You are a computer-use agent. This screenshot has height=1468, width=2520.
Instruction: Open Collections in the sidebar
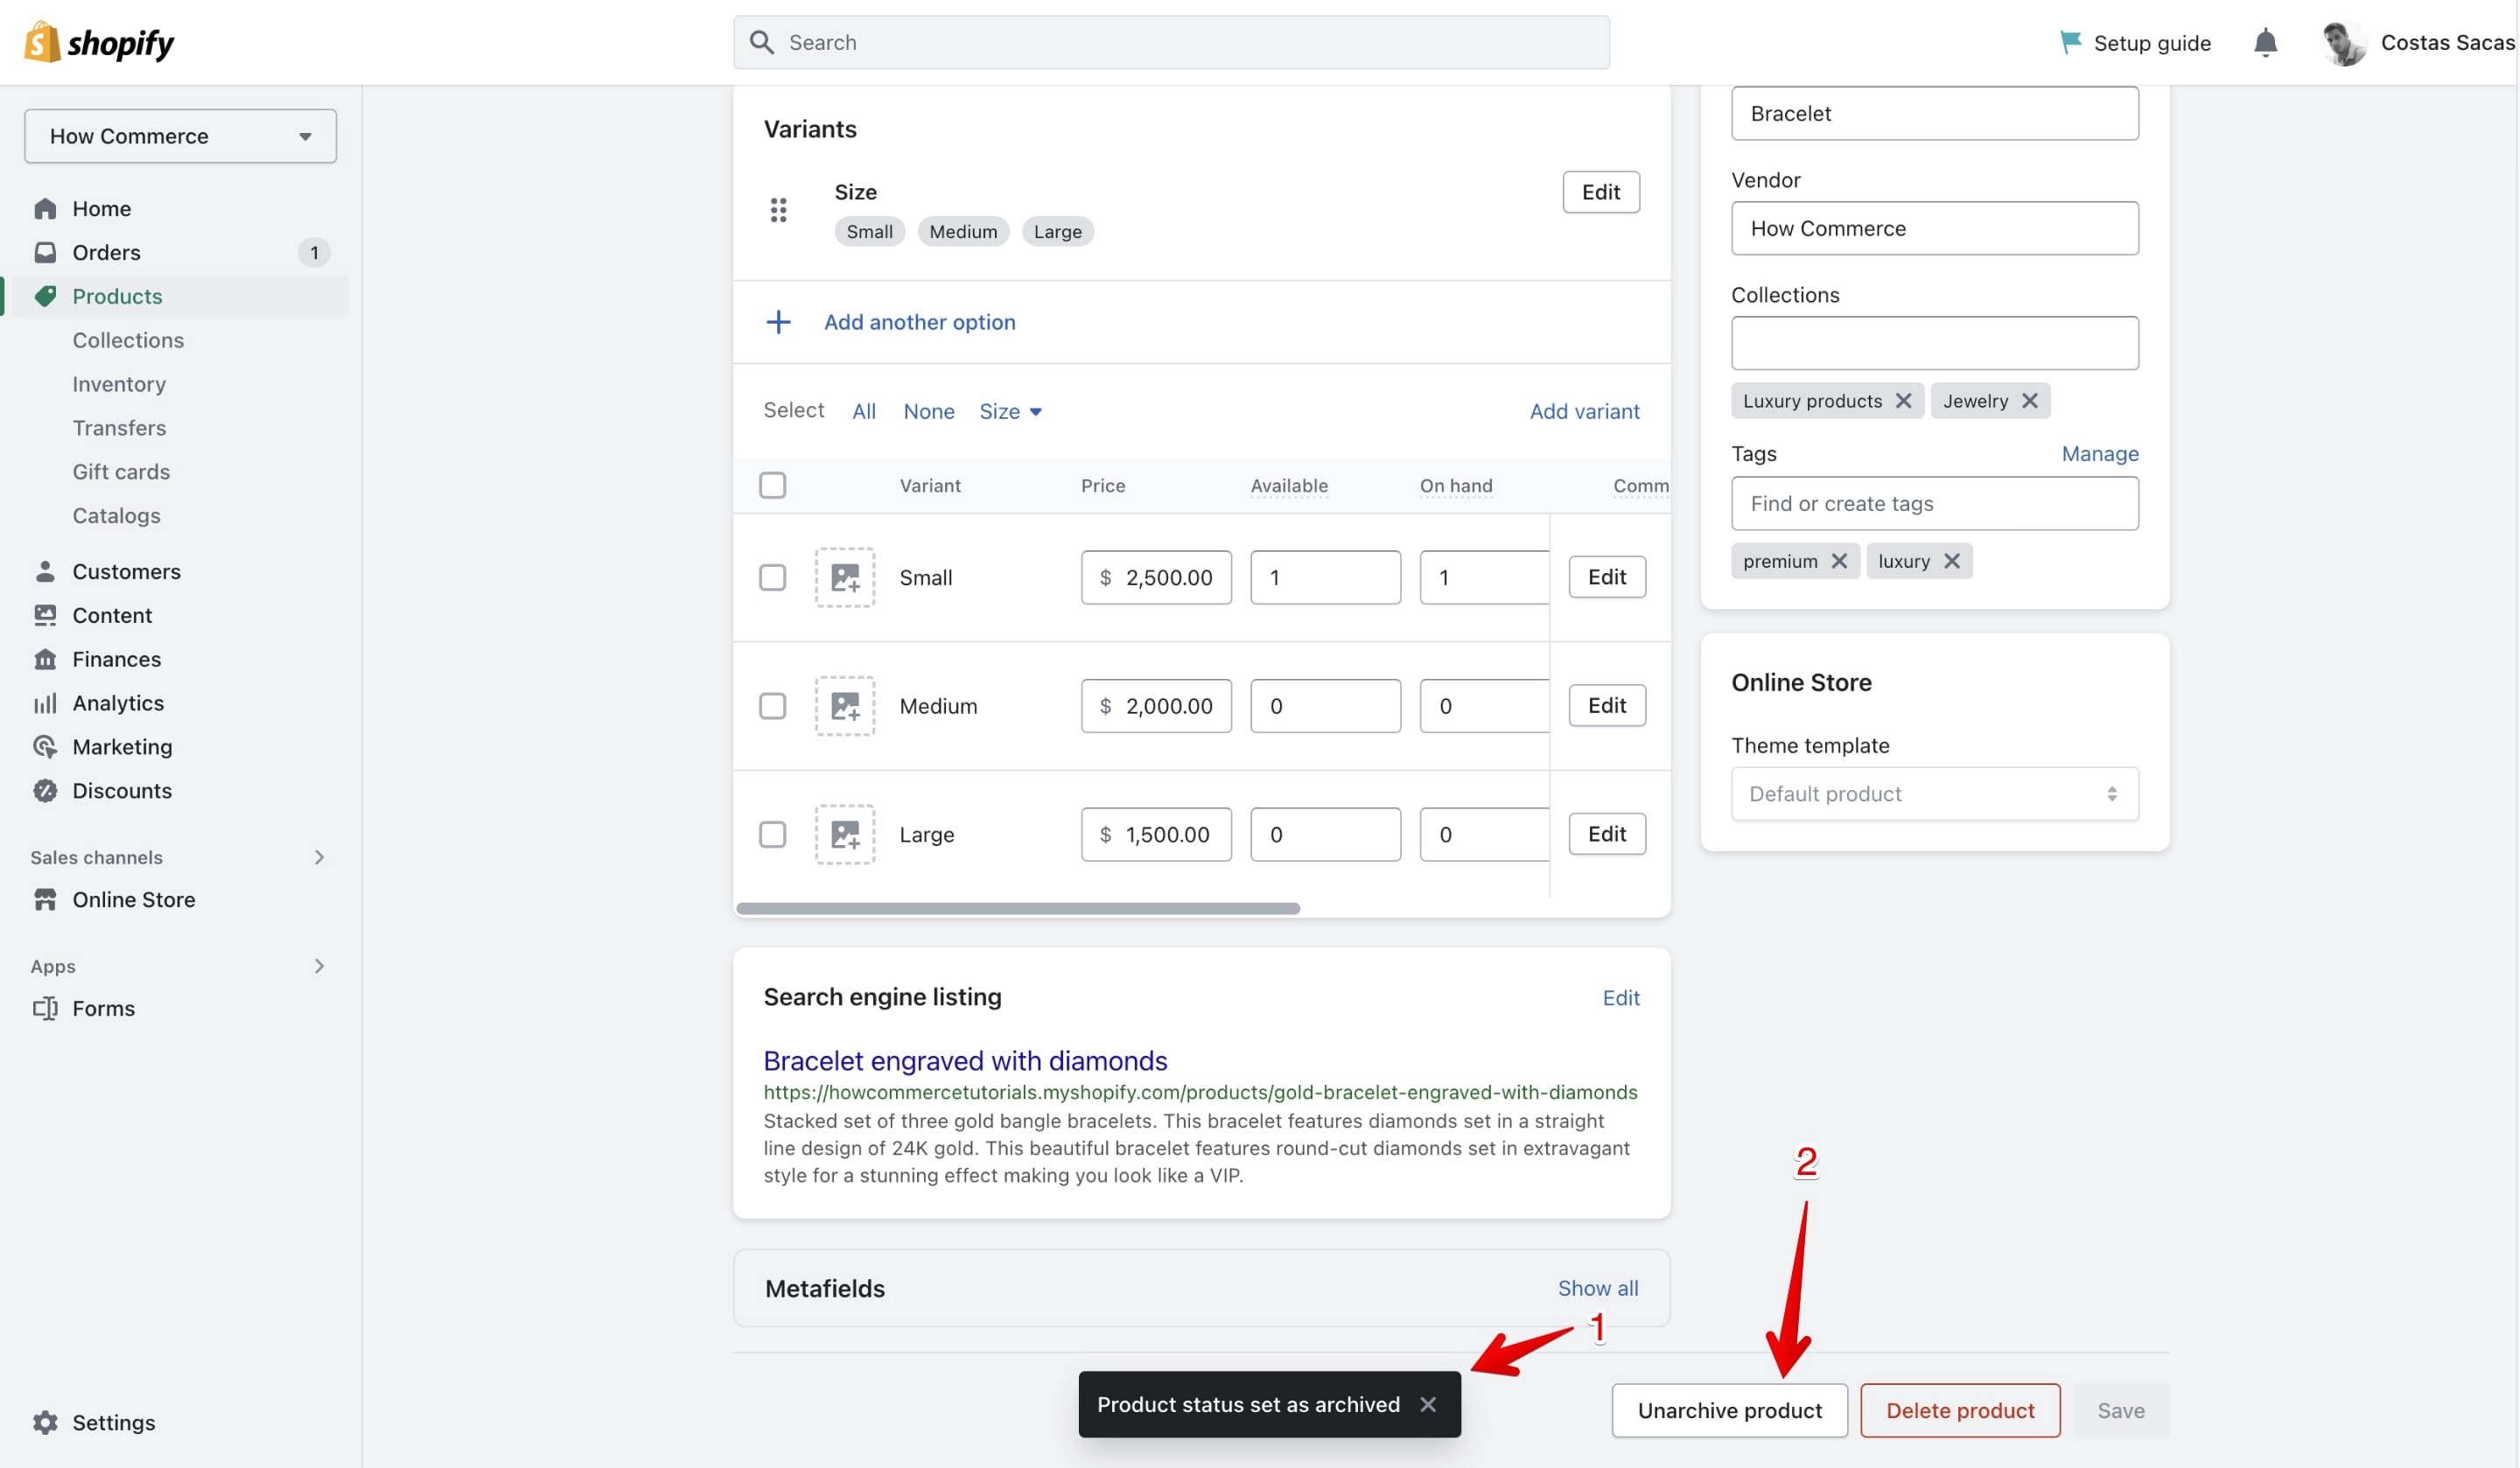tap(128, 340)
